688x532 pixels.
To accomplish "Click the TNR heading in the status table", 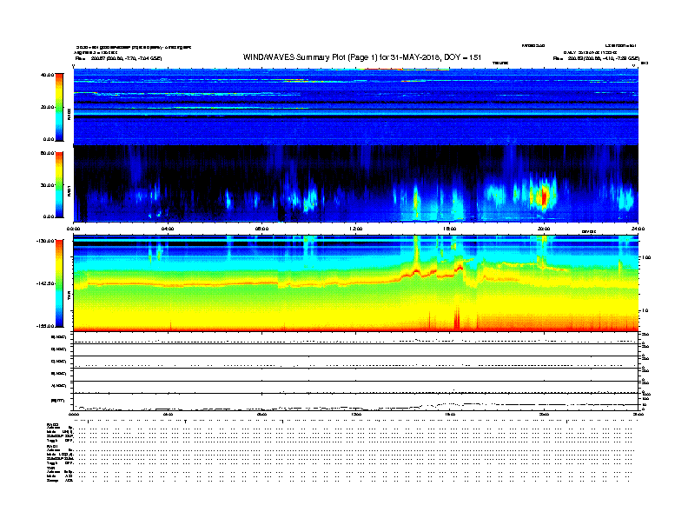I will coord(50,468).
